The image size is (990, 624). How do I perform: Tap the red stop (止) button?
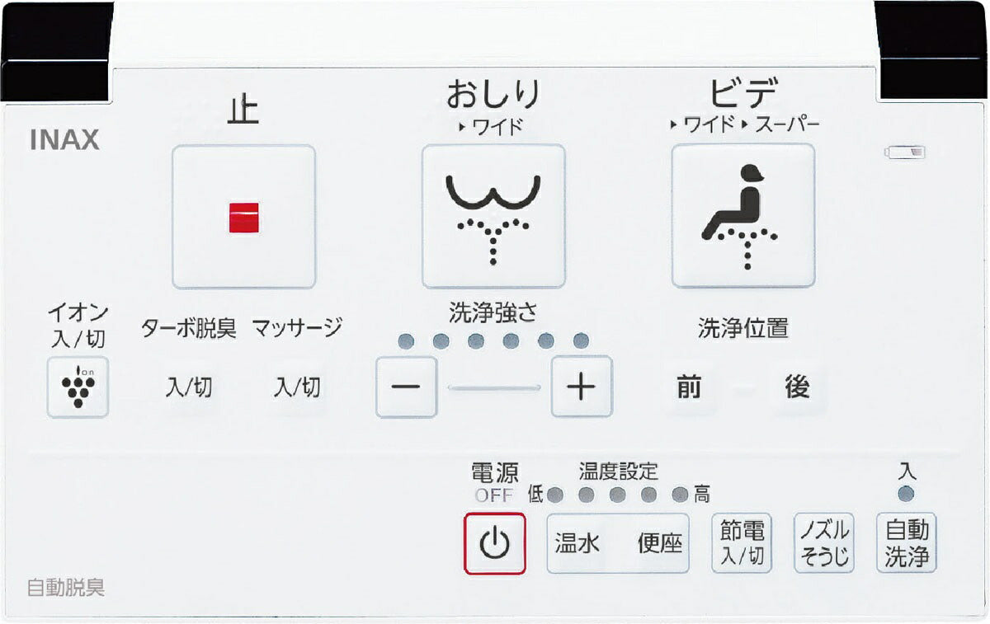[x=243, y=217]
